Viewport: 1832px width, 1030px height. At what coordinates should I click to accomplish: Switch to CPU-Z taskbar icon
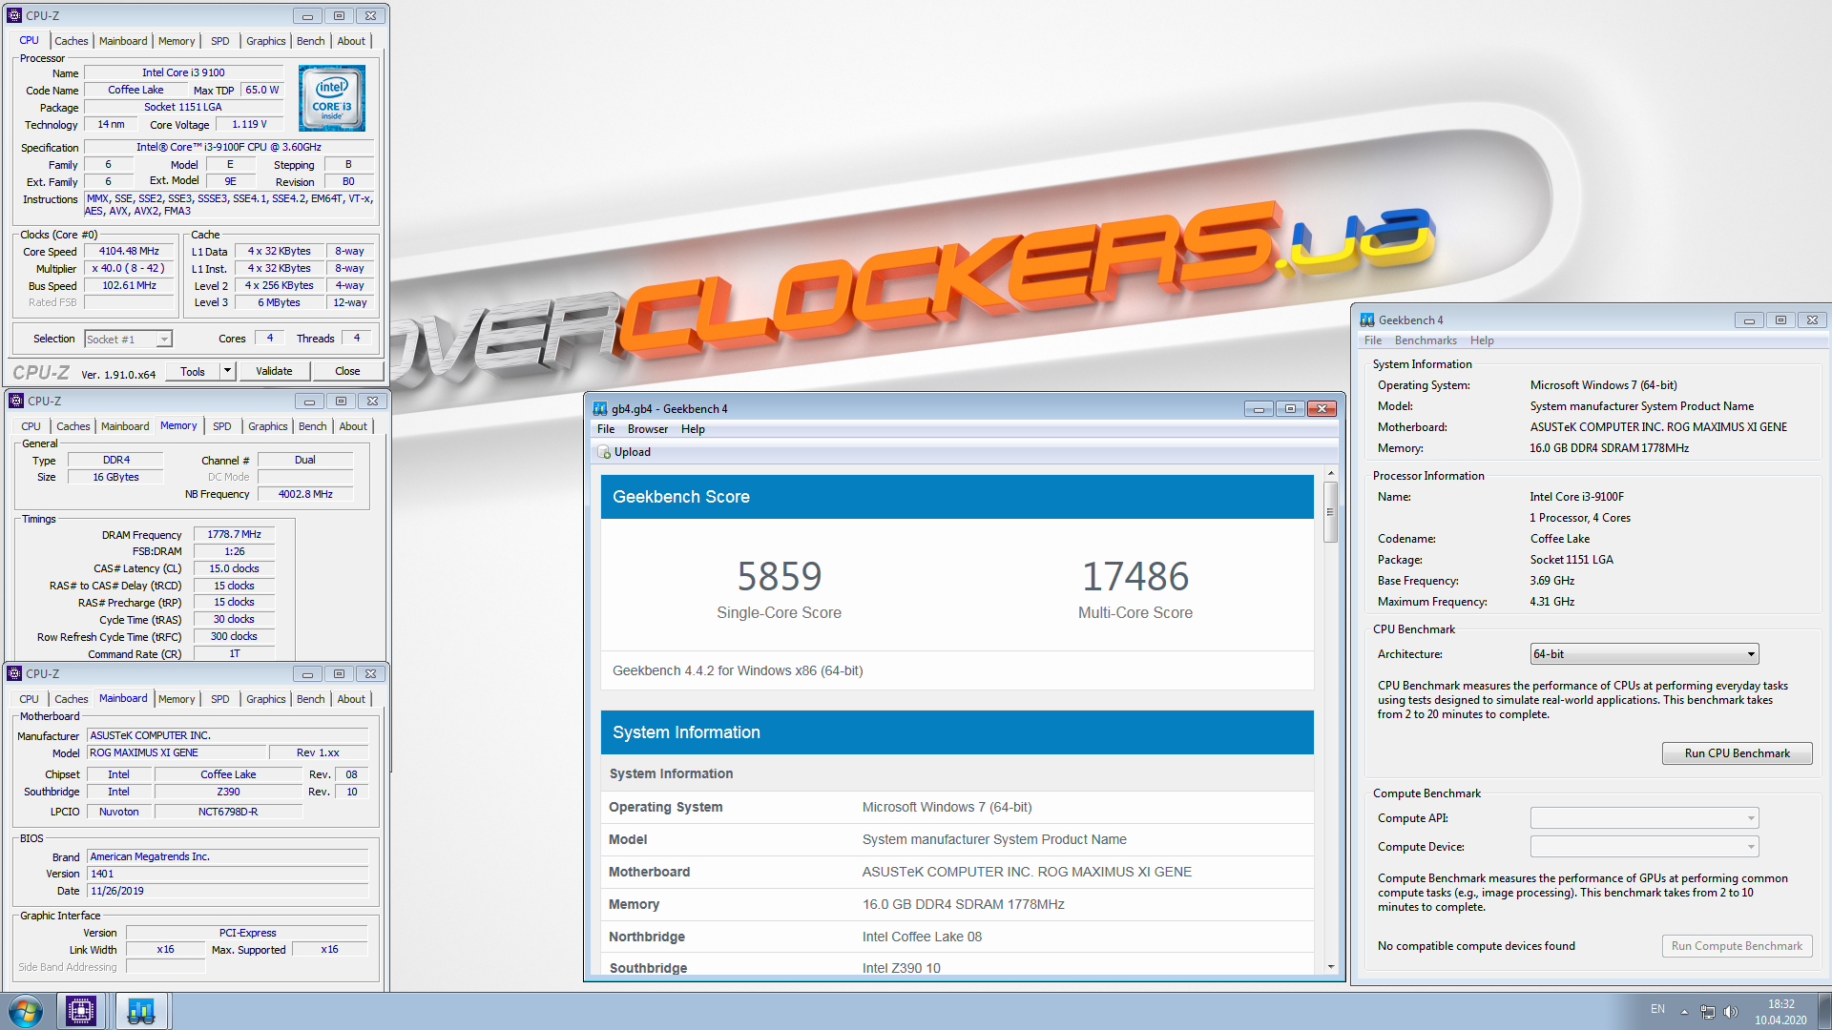click(x=81, y=1011)
